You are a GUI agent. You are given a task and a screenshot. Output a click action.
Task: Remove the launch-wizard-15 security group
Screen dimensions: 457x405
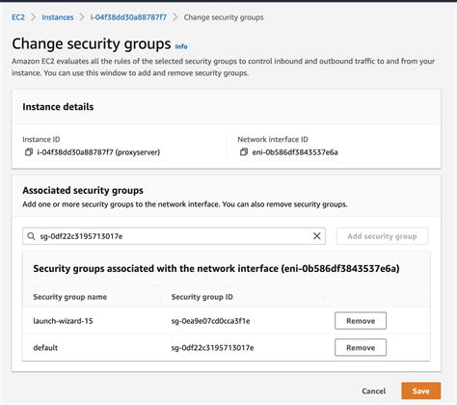coord(361,321)
